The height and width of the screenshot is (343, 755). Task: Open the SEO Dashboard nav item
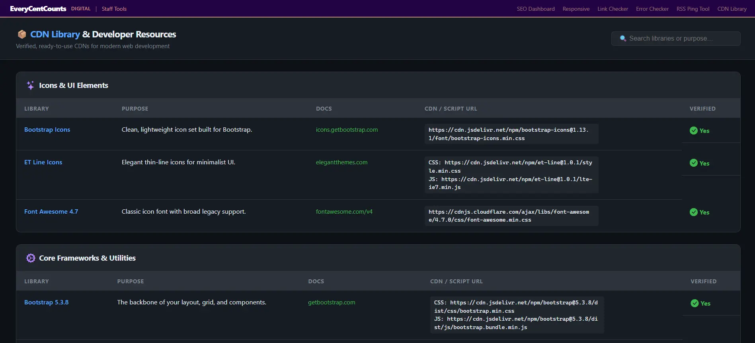point(535,9)
